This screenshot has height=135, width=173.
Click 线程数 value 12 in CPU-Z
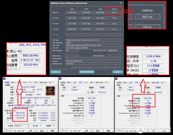point(54,125)
